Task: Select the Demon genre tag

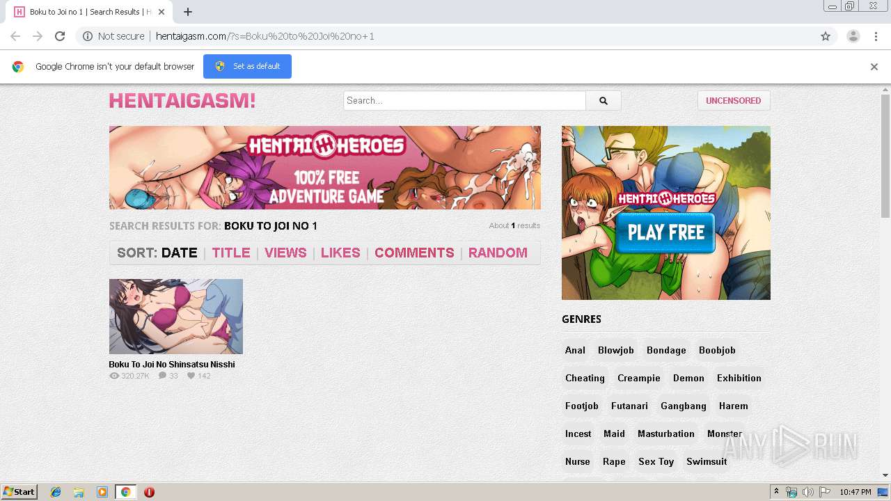Action: (x=688, y=378)
